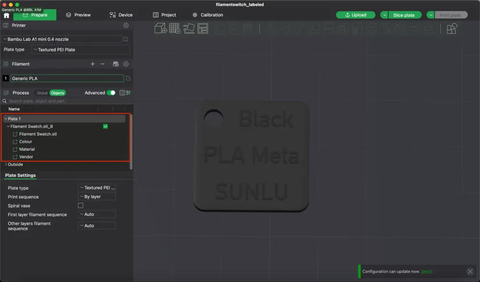The image size is (480, 282).
Task: Click the Printer section icon
Action: 6,25
